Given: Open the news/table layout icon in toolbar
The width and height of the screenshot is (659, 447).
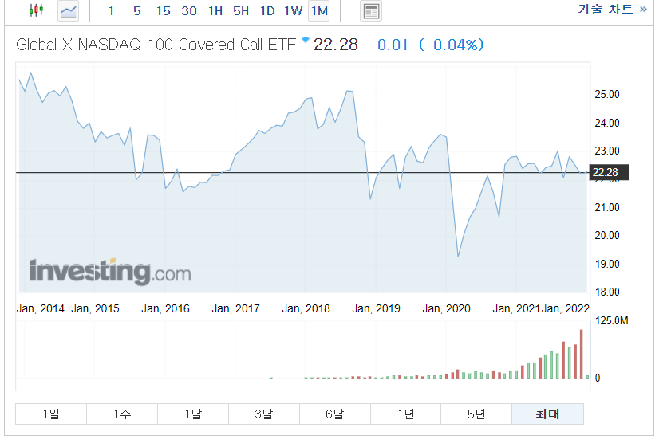Looking at the screenshot, I should (x=371, y=11).
